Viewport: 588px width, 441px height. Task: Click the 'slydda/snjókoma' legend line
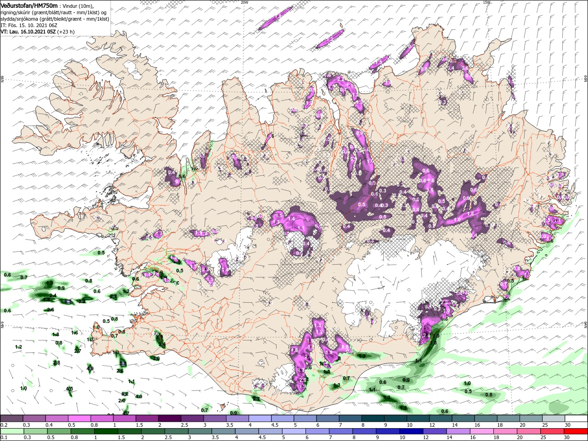click(55, 19)
